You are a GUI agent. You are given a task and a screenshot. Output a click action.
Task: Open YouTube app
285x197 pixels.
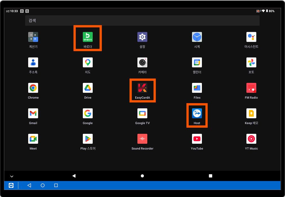point(197,139)
